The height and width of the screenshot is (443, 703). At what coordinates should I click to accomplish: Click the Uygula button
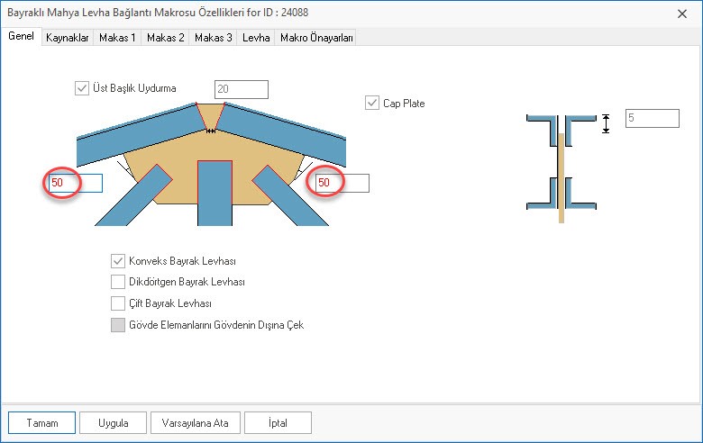[113, 423]
